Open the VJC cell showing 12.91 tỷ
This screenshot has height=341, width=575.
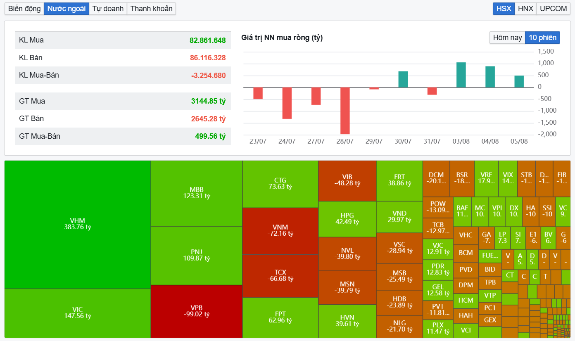pyautogui.click(x=438, y=249)
